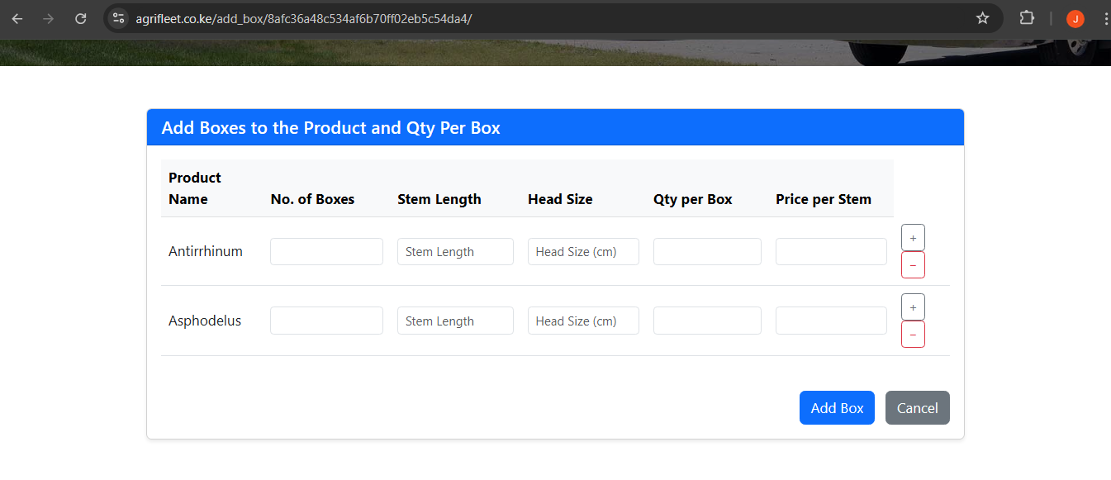Click the minus stepper beside Asphodelus row
1111x480 pixels.
click(913, 334)
